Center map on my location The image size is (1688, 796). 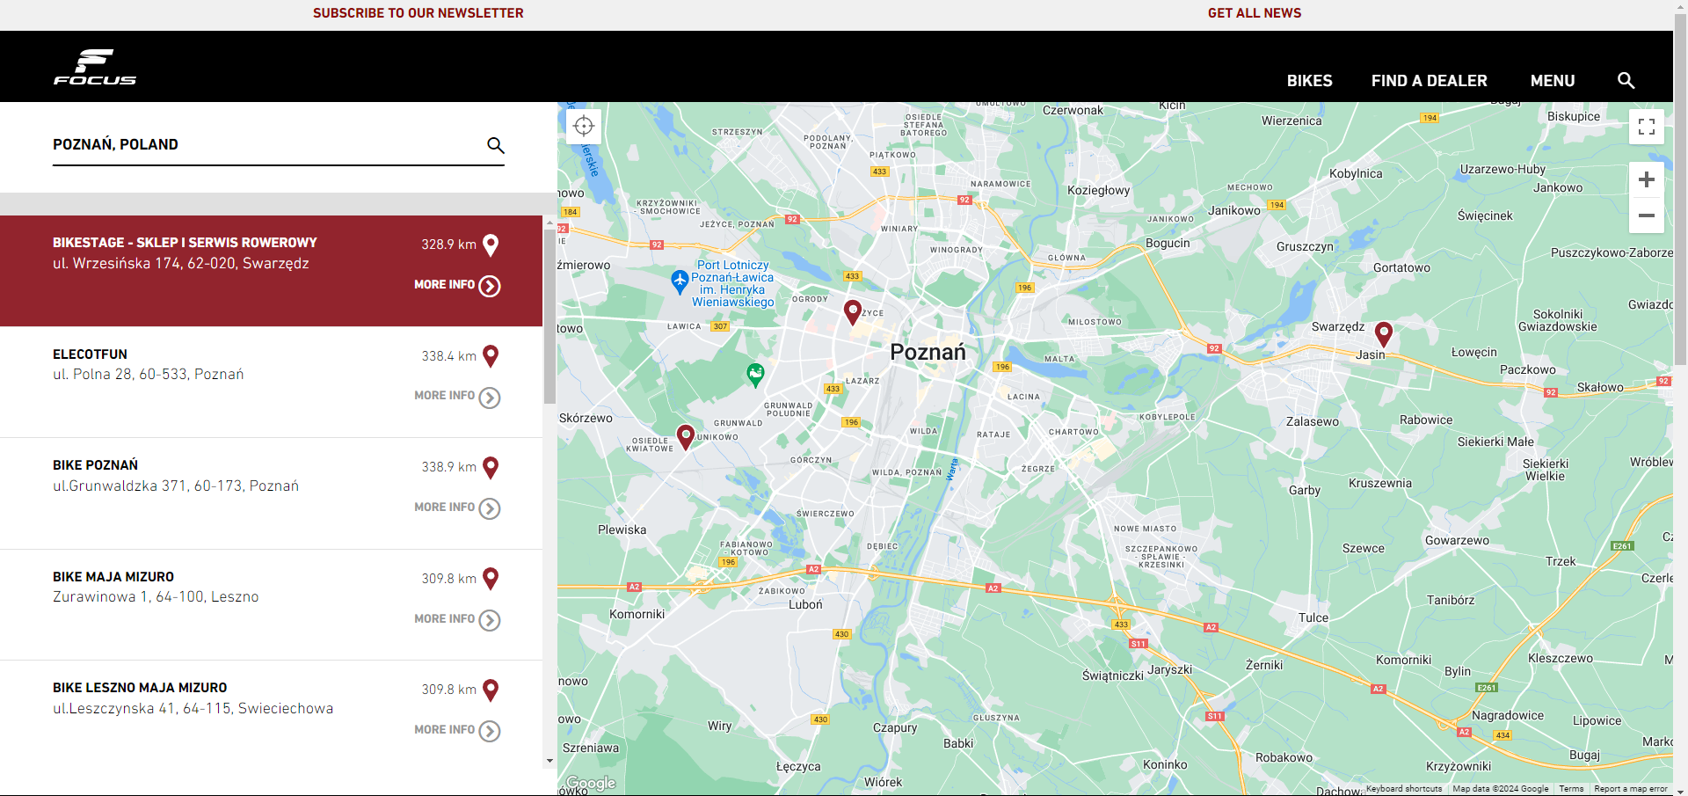pos(584,127)
